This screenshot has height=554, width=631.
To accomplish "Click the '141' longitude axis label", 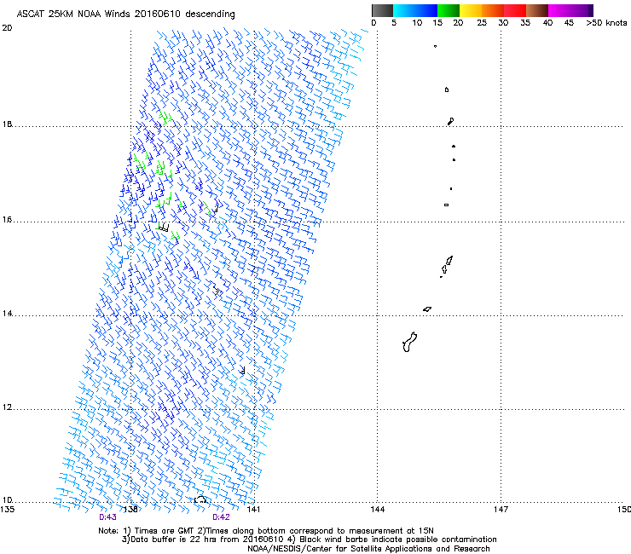I will [253, 510].
